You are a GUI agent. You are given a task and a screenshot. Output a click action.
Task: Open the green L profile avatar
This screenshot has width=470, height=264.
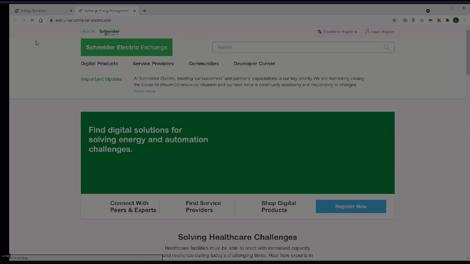coord(456,20)
